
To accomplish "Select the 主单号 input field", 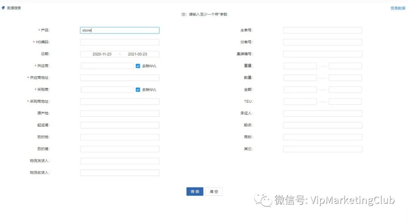I will point(322,30).
